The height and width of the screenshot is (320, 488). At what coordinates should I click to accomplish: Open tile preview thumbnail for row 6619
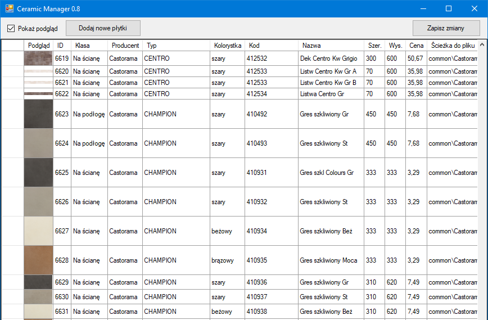click(38, 58)
